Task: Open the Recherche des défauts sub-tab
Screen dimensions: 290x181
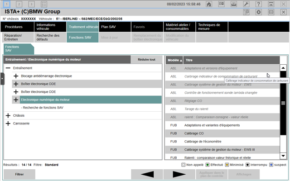Action: (50, 38)
